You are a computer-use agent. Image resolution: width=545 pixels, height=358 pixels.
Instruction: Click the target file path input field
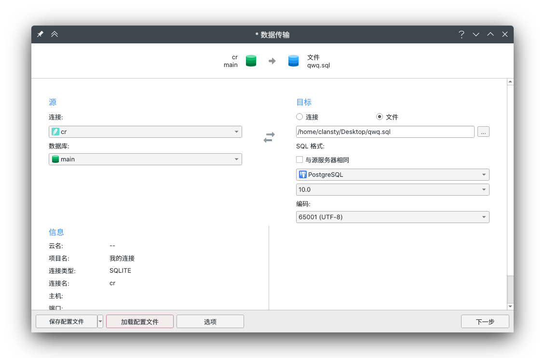385,132
